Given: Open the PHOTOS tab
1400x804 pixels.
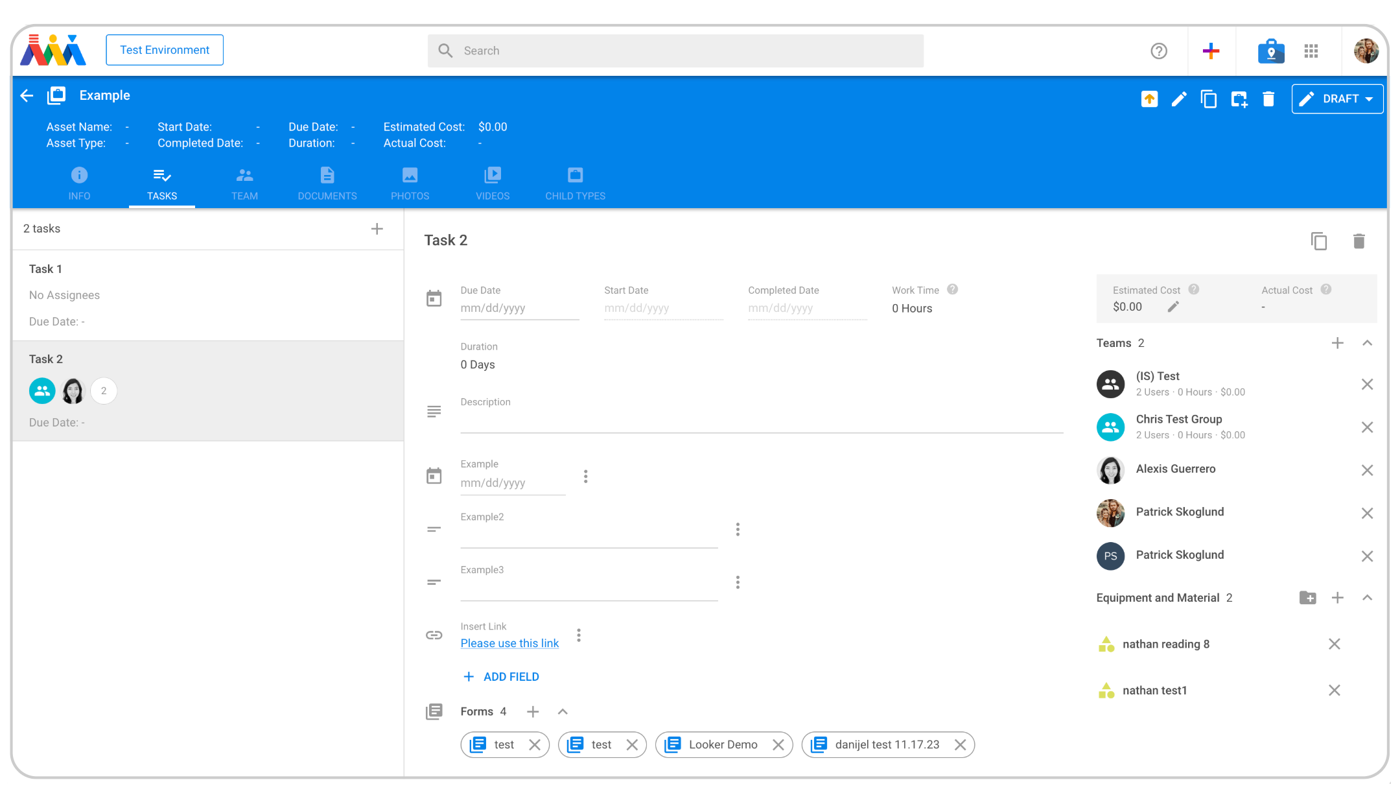Looking at the screenshot, I should tap(410, 183).
